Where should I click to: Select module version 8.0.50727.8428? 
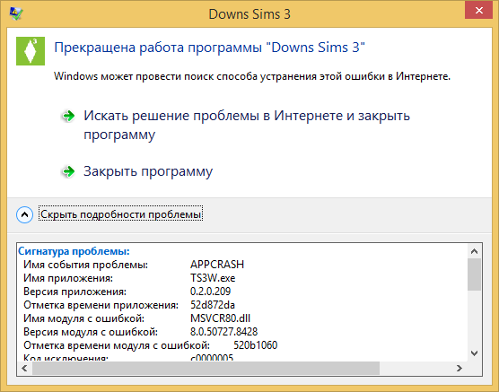[223, 332]
